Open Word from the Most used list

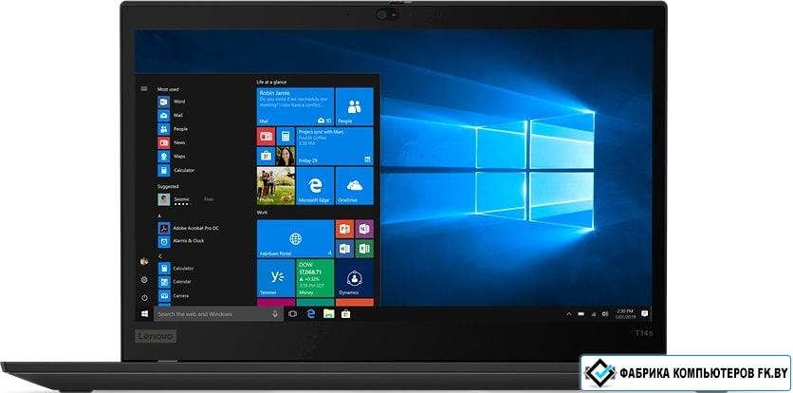coord(172,102)
